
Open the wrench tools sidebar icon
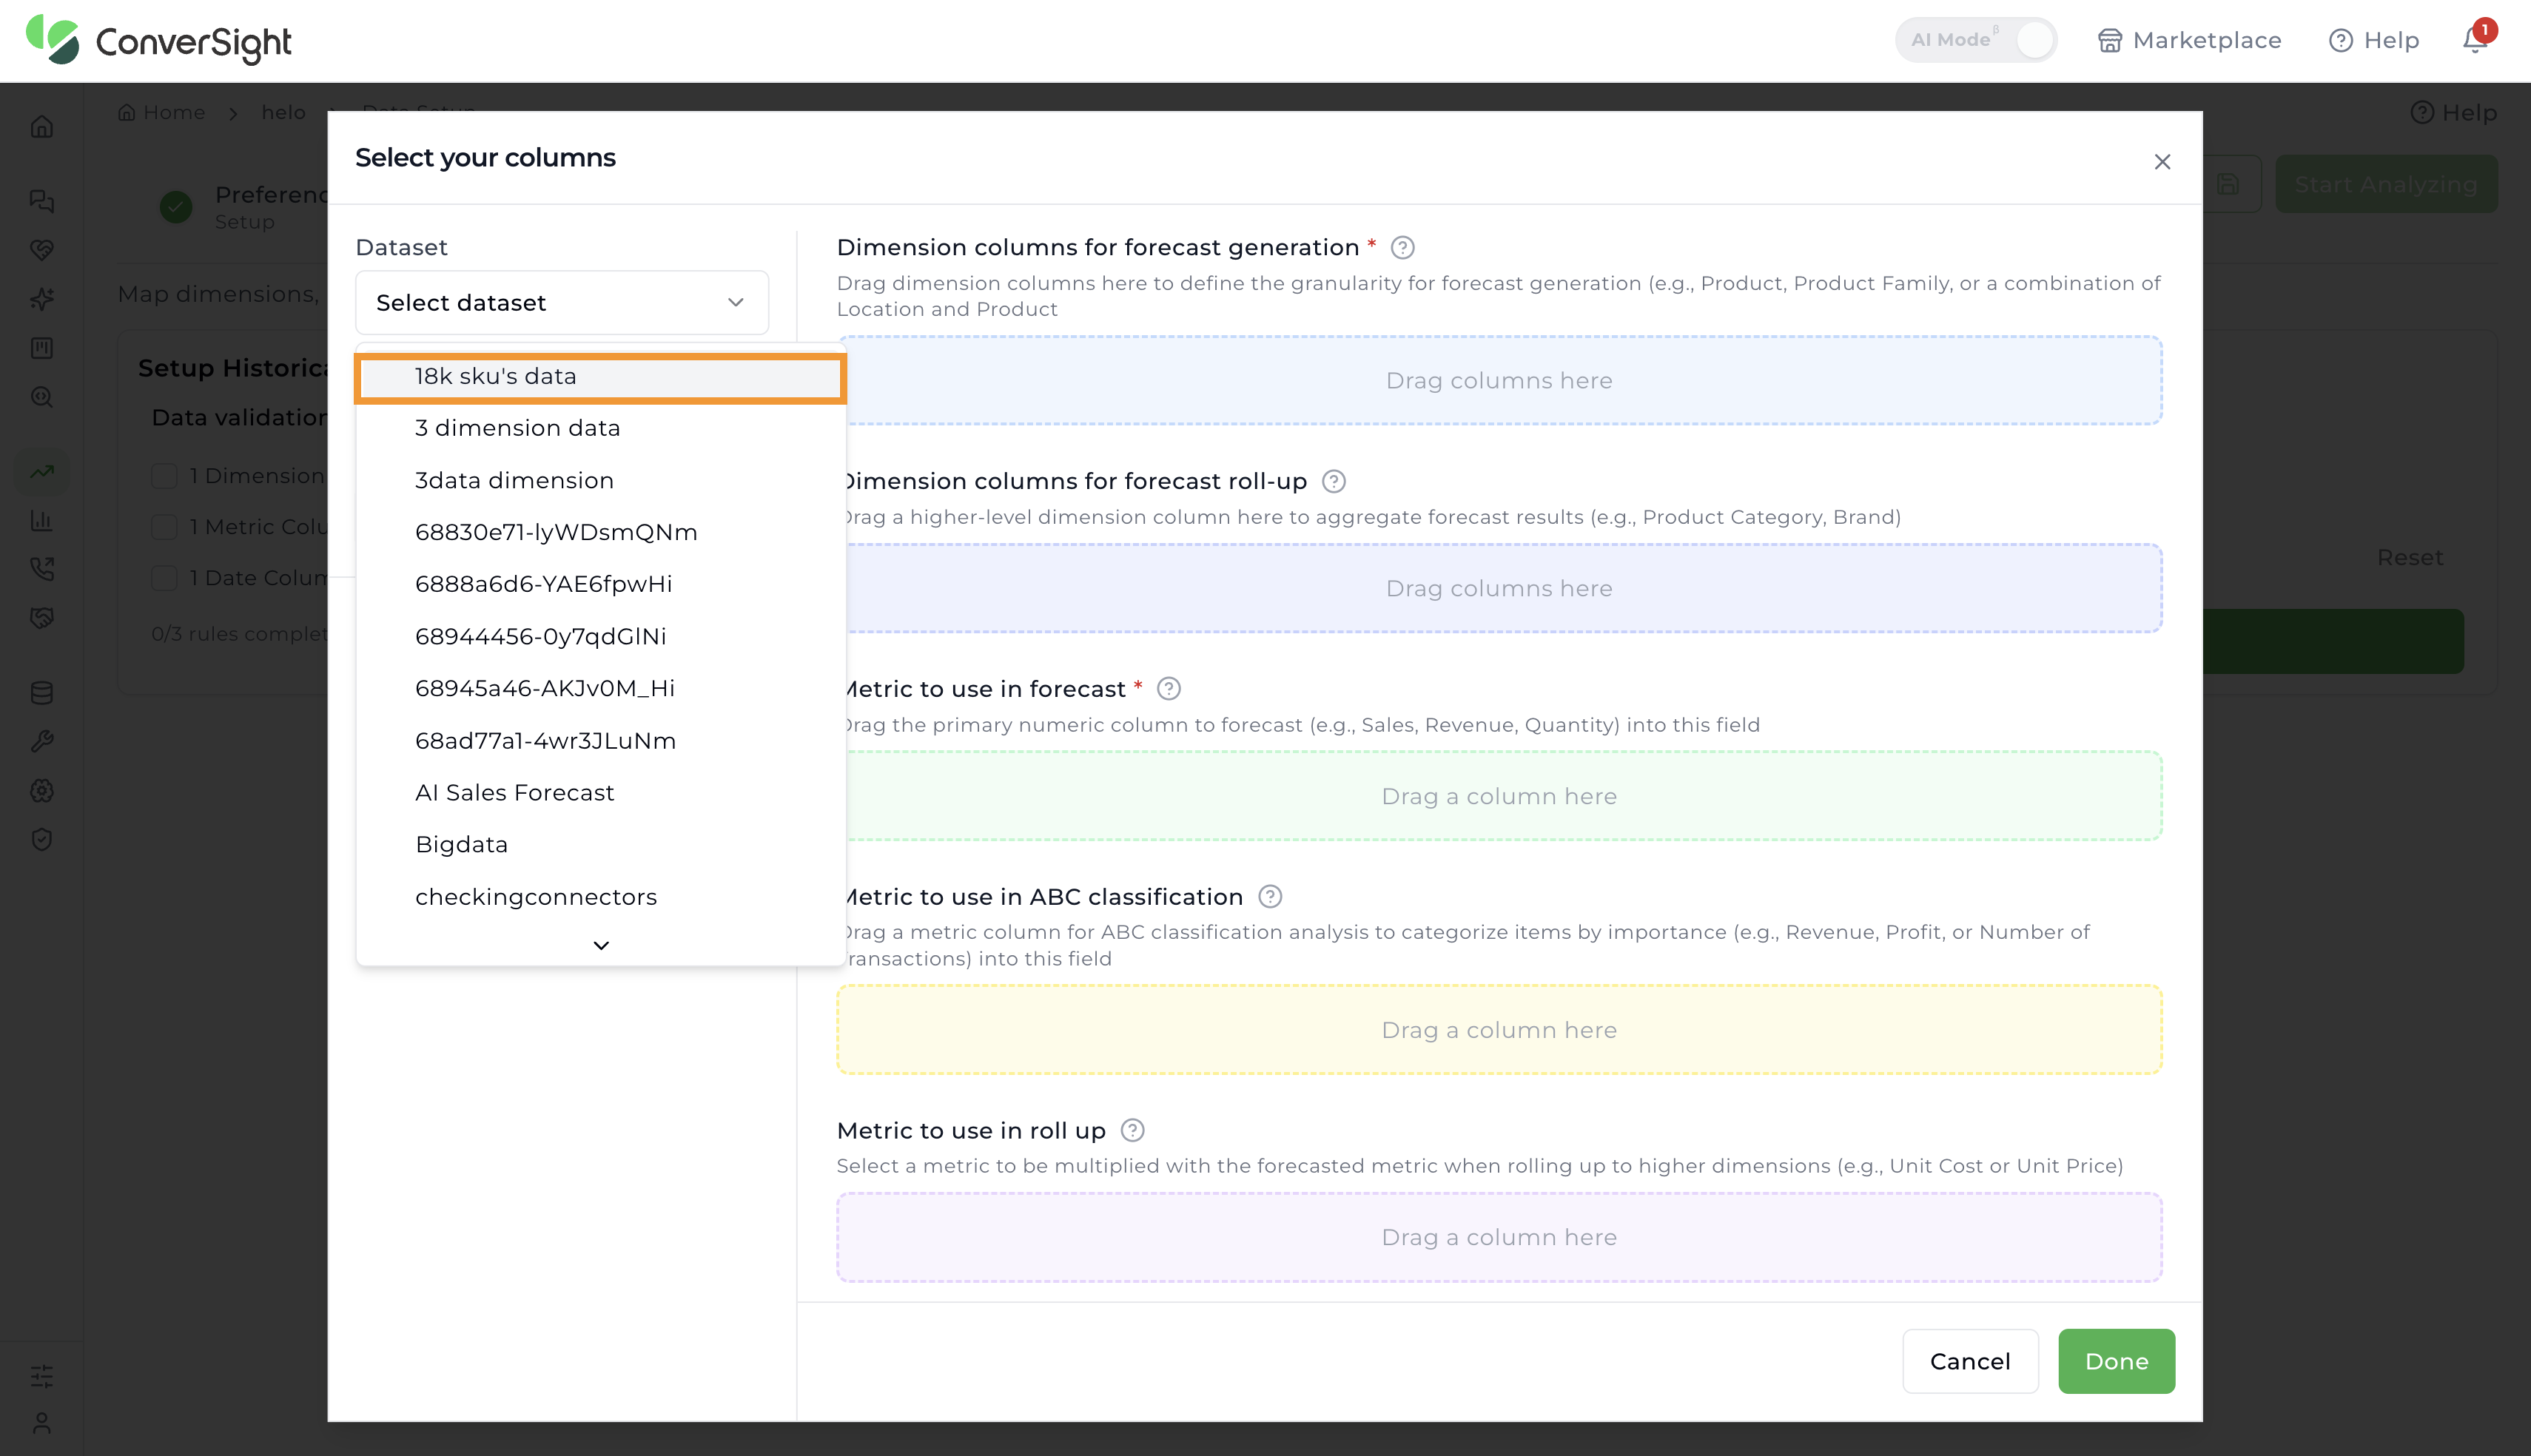(41, 741)
